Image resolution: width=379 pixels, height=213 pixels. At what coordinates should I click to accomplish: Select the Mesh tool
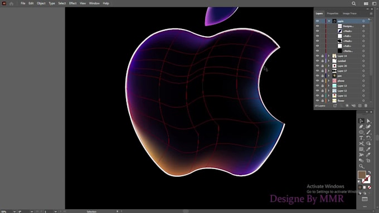[361, 149]
